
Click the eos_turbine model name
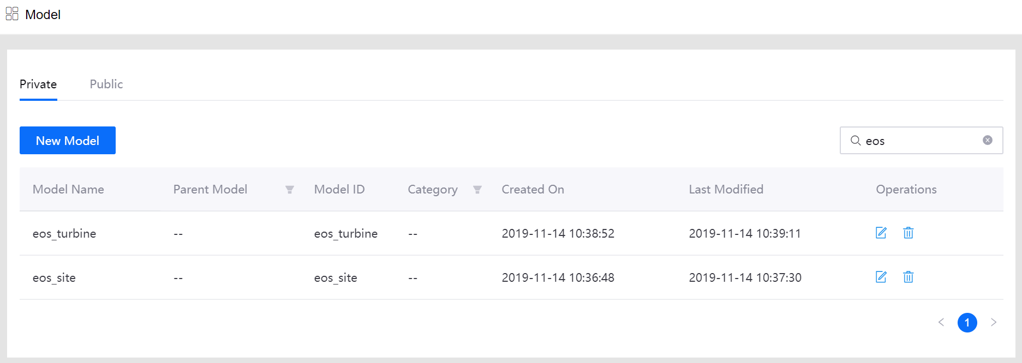click(x=64, y=233)
